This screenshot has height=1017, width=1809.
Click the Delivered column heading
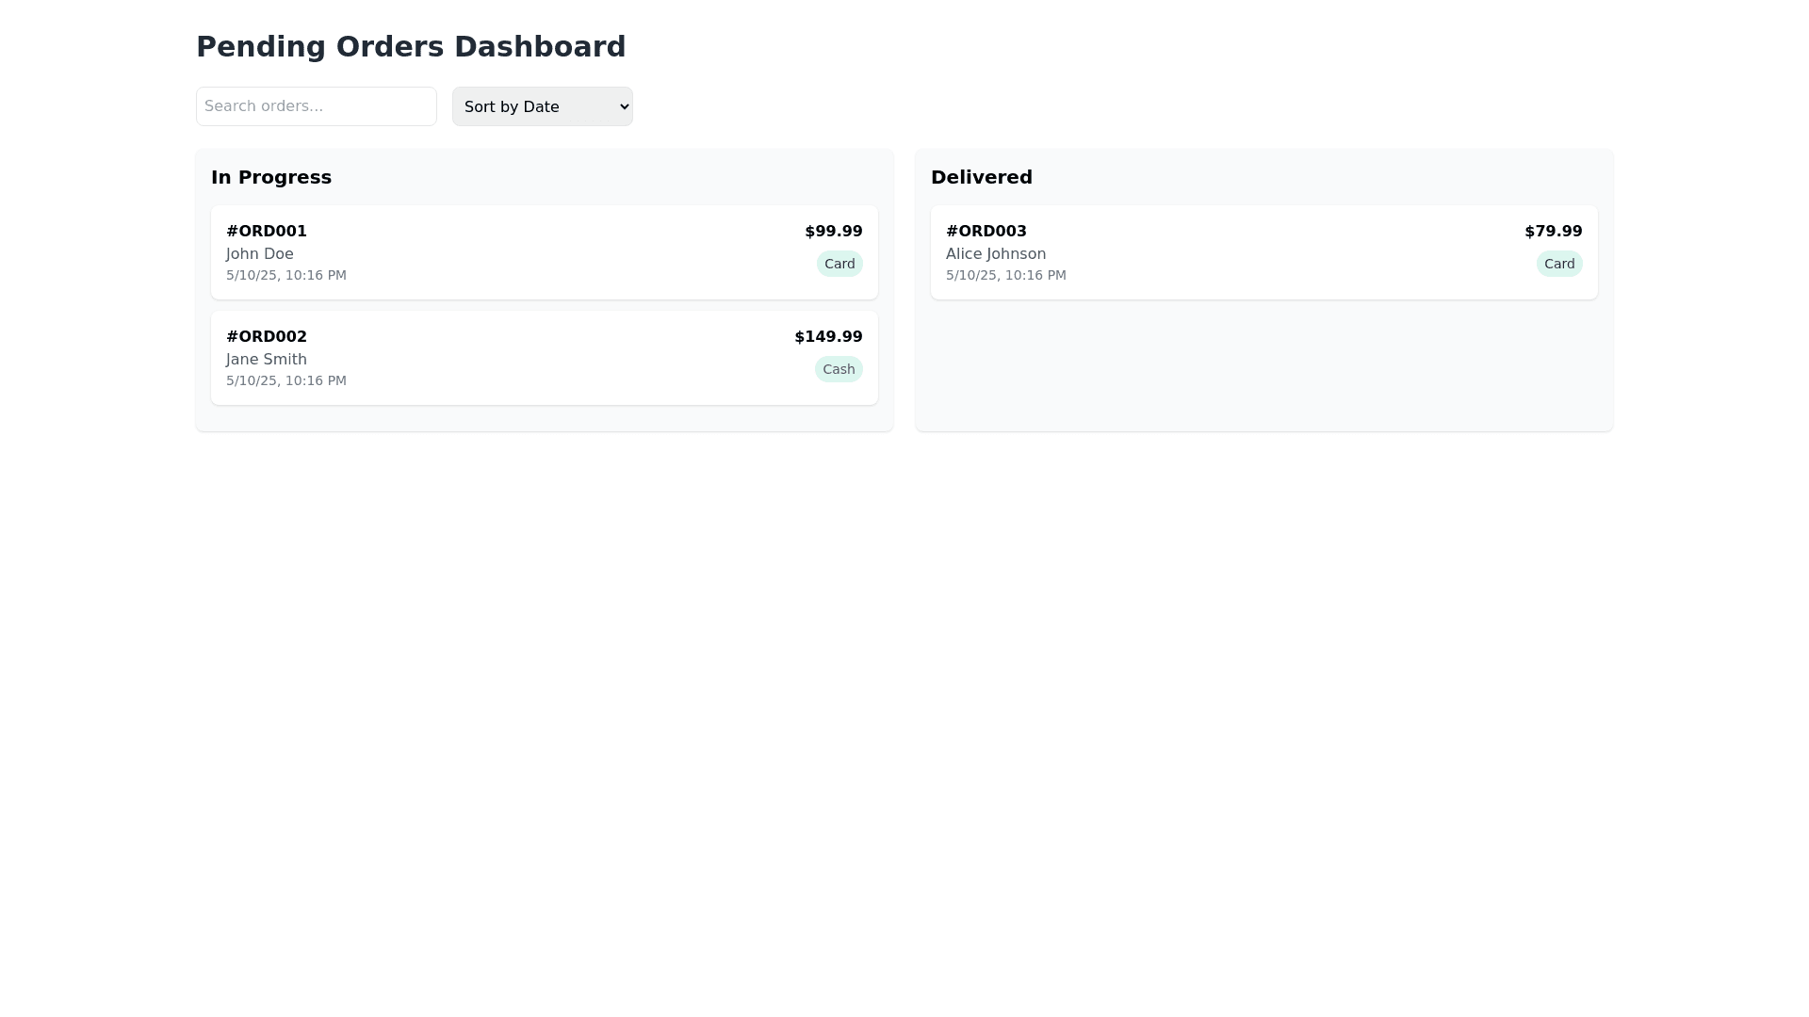[981, 177]
